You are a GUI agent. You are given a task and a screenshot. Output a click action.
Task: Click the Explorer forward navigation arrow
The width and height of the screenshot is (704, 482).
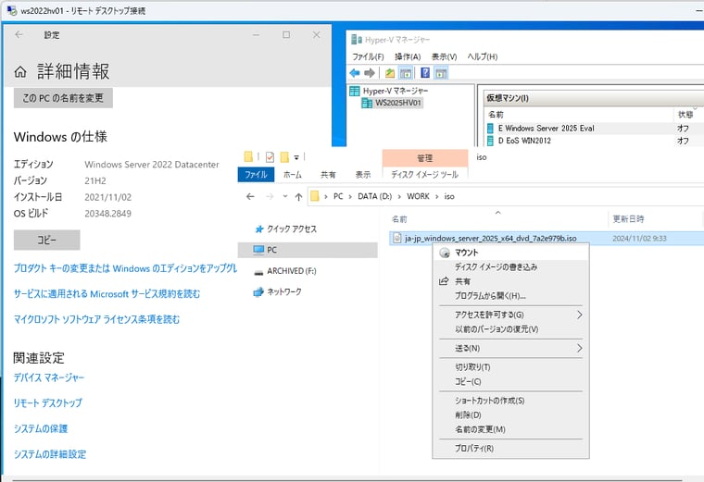pyautogui.click(x=270, y=196)
